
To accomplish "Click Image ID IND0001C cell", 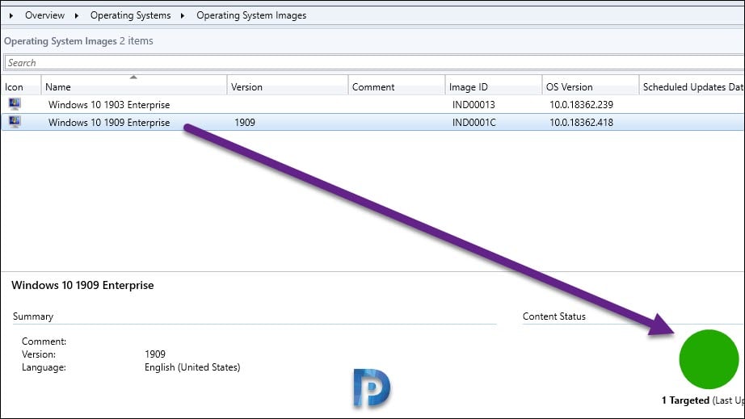I will coord(474,123).
